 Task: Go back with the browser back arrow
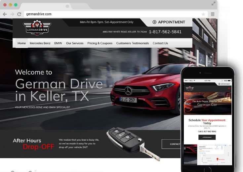click(5, 14)
